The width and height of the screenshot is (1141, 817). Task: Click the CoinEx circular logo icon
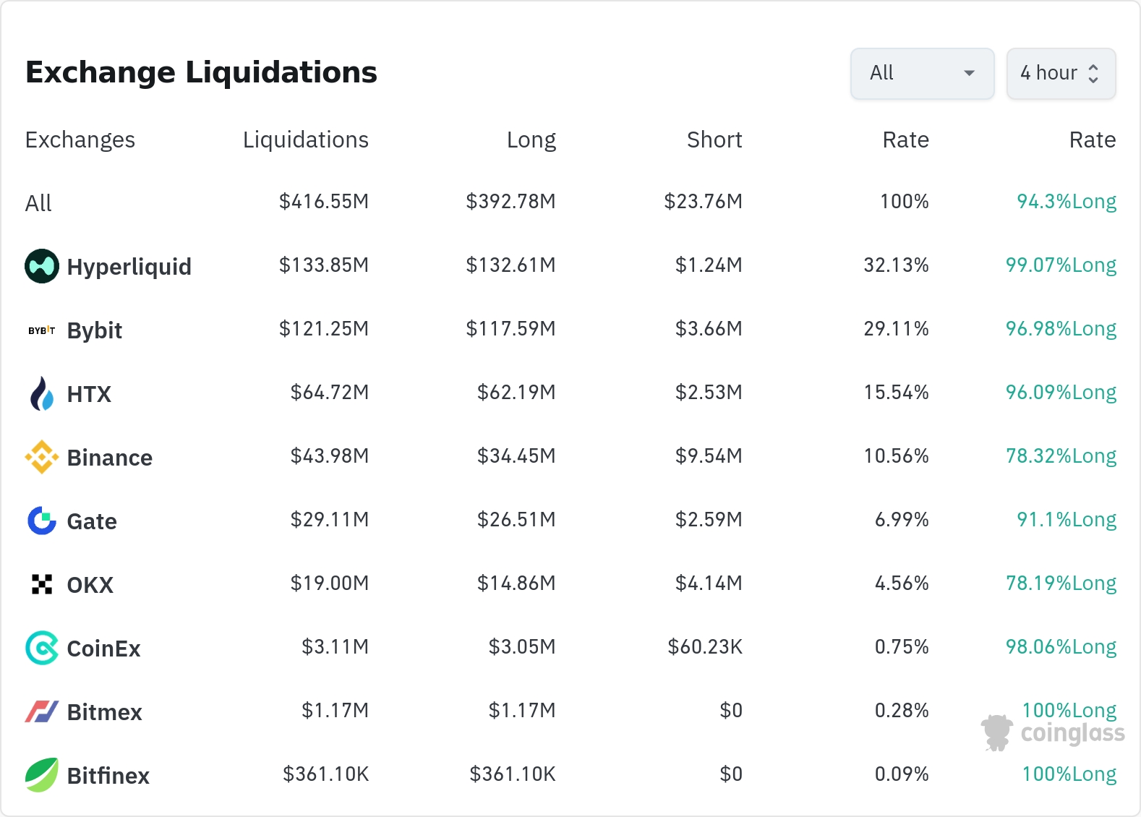[42, 648]
